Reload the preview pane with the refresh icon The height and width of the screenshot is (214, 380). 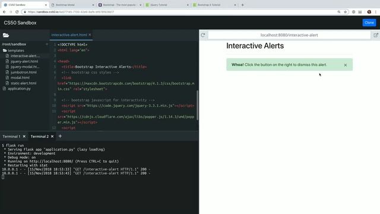203,35
